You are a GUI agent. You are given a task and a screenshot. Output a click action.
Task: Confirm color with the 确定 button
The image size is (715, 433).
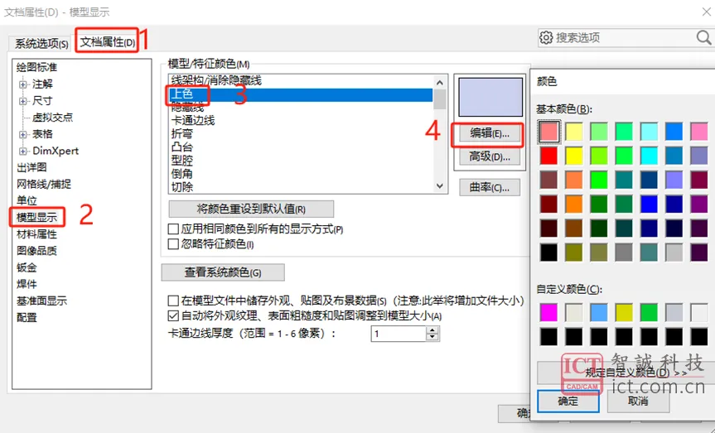point(568,401)
